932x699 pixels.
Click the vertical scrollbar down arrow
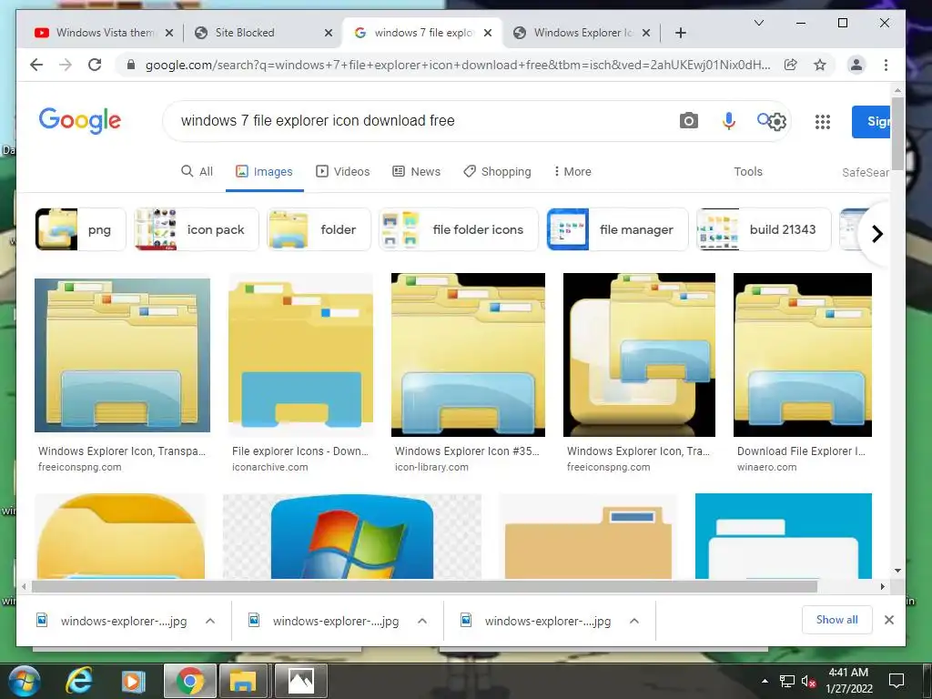(897, 571)
